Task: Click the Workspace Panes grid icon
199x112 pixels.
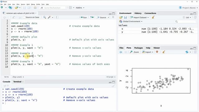Action: (x=70, y=7)
